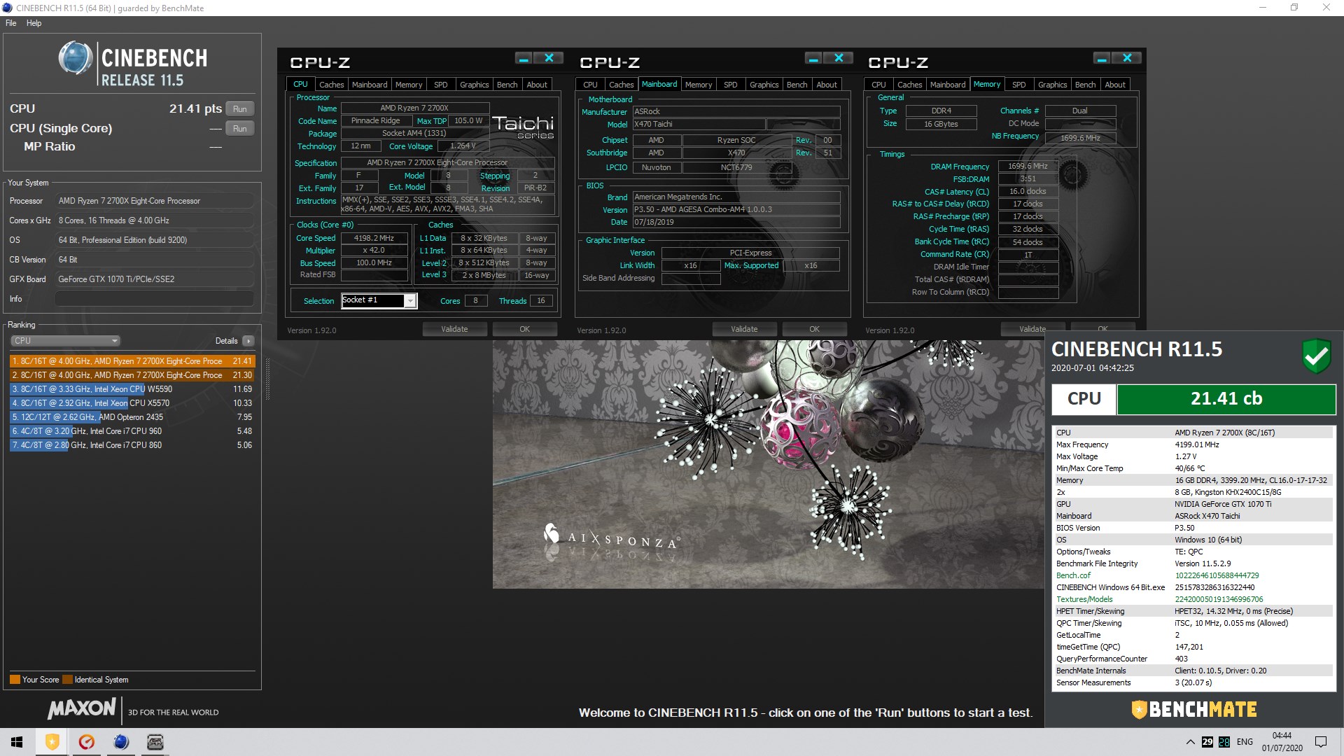Image resolution: width=1344 pixels, height=756 pixels.
Task: Open Caches tab in Memory CPU-Z window
Action: [909, 85]
